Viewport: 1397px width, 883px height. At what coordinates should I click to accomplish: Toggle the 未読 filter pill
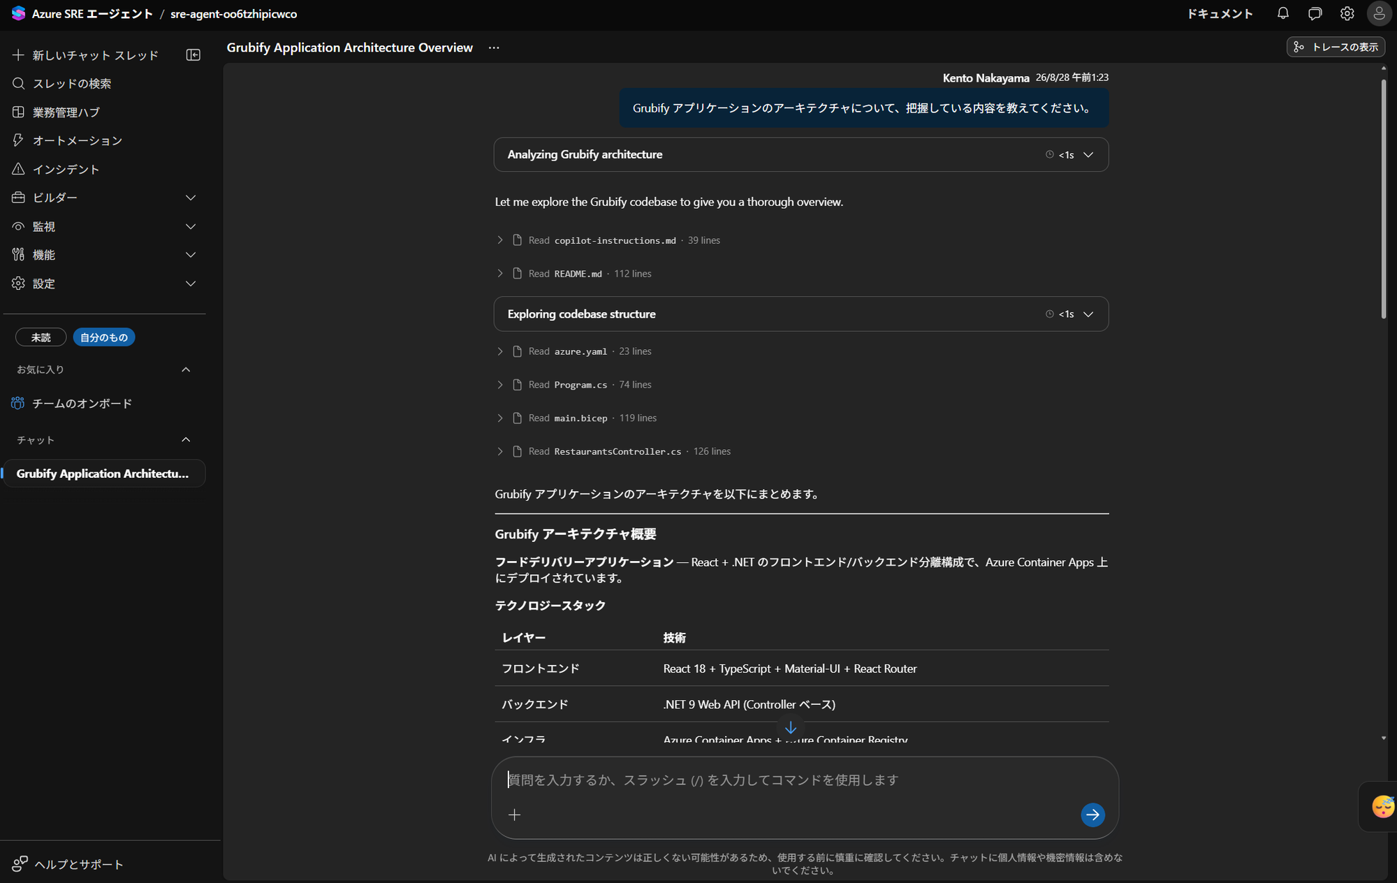click(x=41, y=337)
